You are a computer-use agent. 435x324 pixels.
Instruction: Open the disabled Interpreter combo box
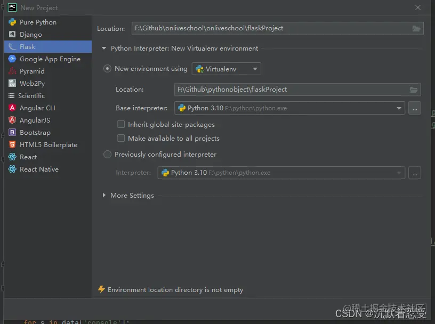(281, 173)
